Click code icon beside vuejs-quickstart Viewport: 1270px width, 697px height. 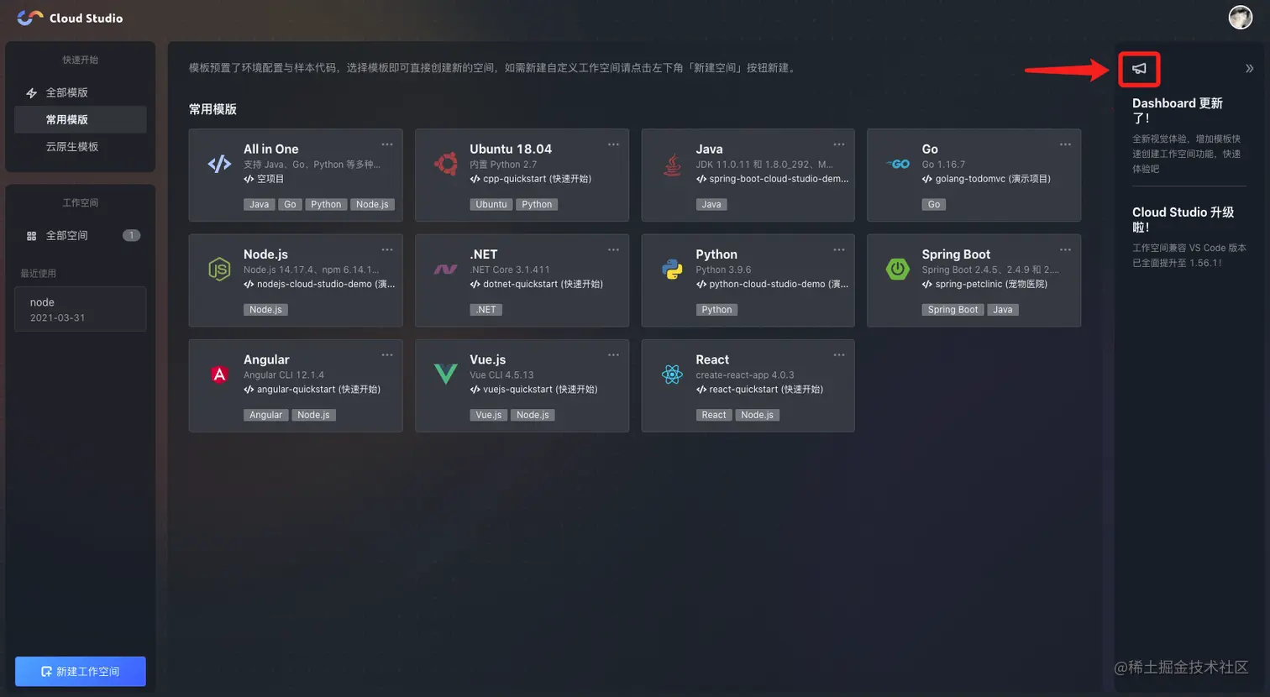tap(475, 390)
